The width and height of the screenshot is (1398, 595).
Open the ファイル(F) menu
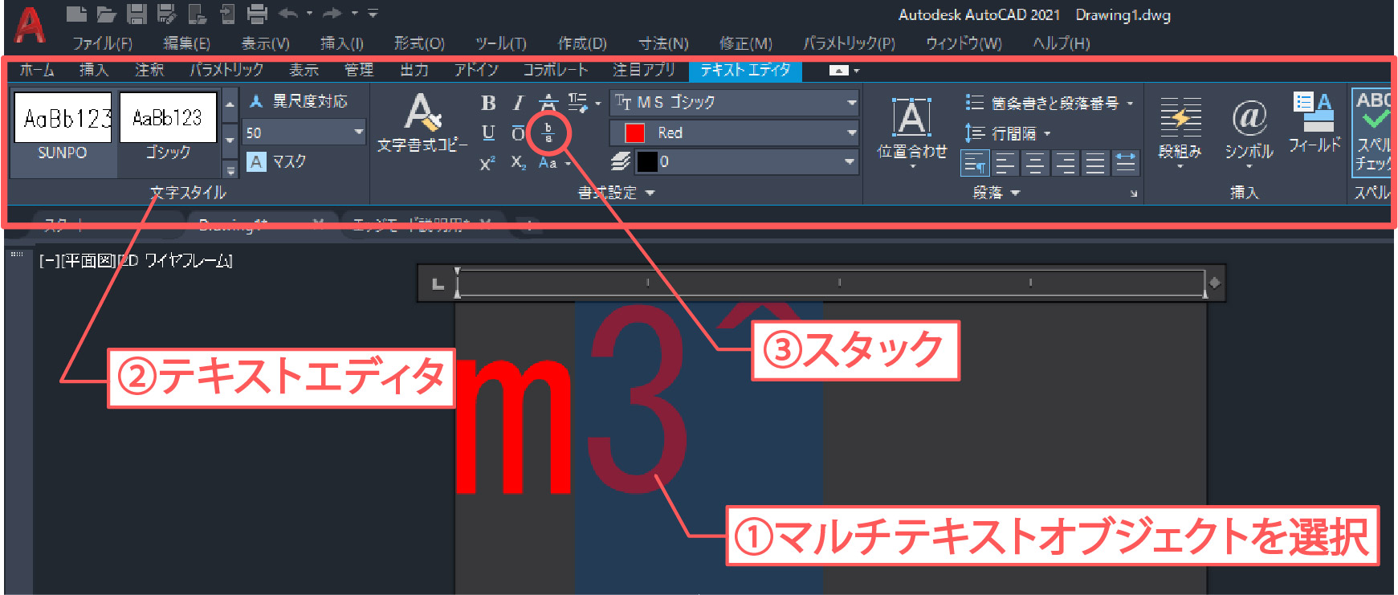click(x=102, y=43)
